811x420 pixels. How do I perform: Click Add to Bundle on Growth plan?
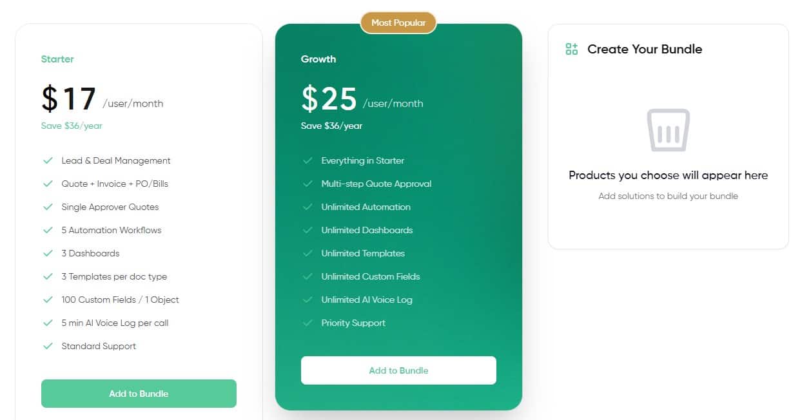398,370
